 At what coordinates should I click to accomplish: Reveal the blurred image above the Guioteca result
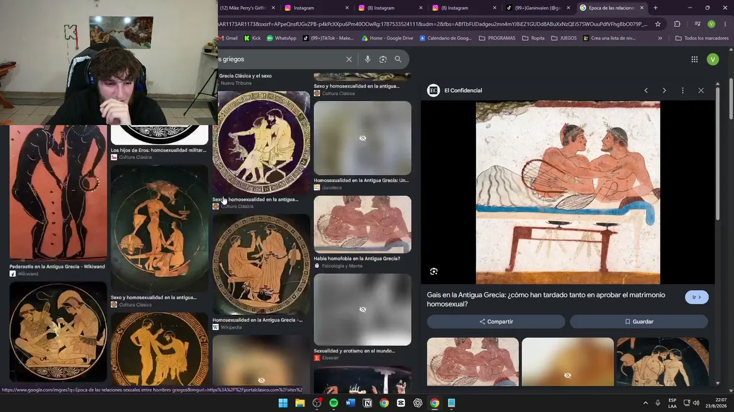362,138
